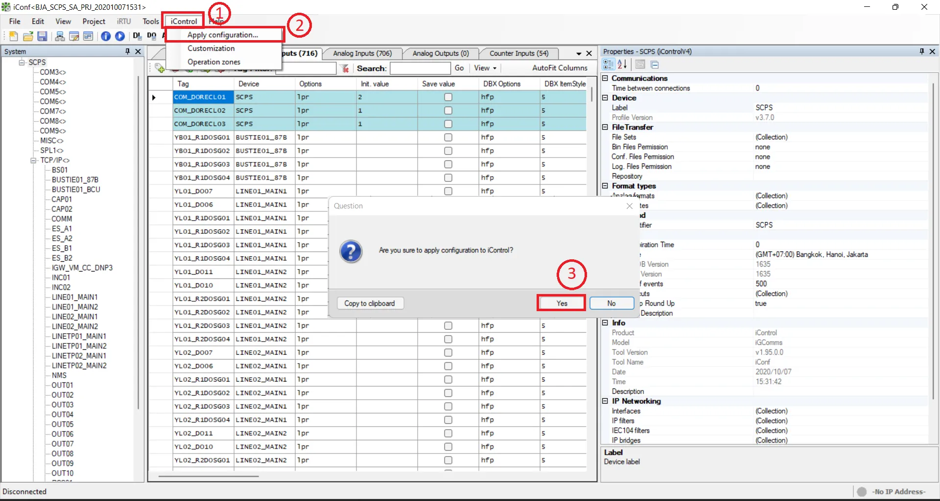Toggle Save value checkbox for YL02_R2DOSG01
Viewport: 940px width, 501px height.
[448, 460]
